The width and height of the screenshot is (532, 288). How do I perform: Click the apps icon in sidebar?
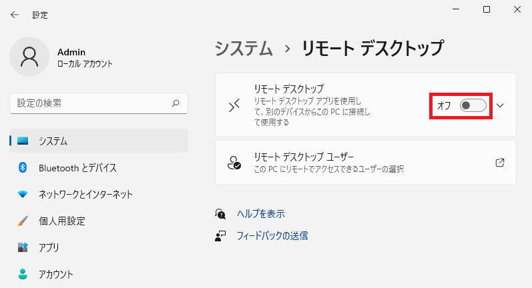tap(23, 247)
